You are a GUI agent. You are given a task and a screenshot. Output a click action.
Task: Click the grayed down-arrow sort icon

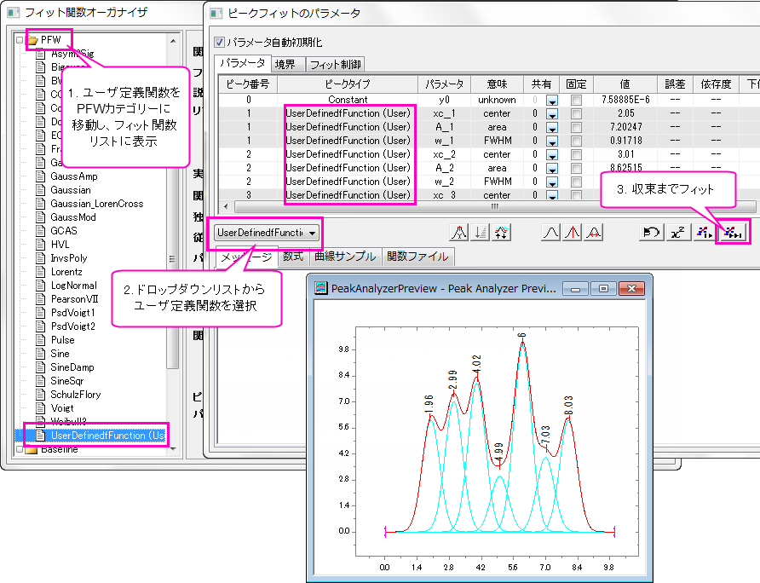pyautogui.click(x=481, y=233)
